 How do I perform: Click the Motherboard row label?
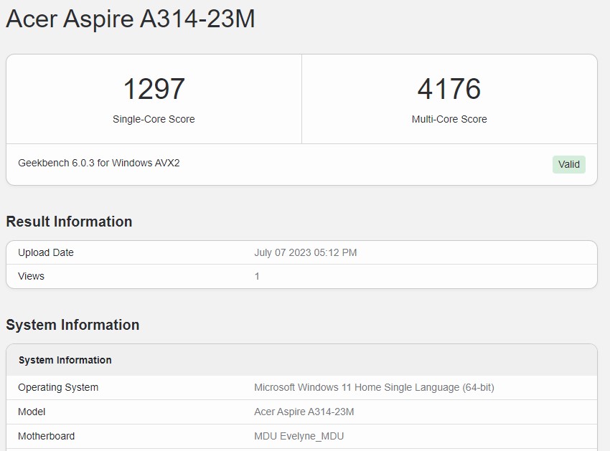pos(47,436)
